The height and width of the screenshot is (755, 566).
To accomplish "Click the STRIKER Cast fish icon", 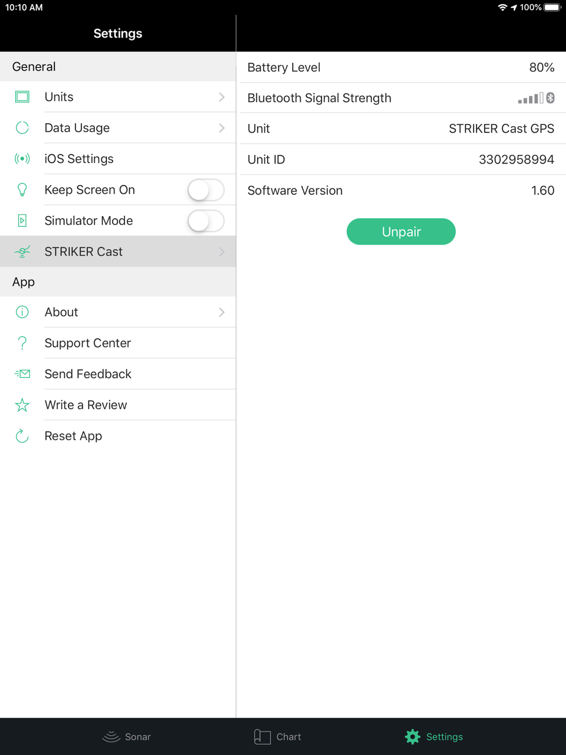I will pos(22,252).
